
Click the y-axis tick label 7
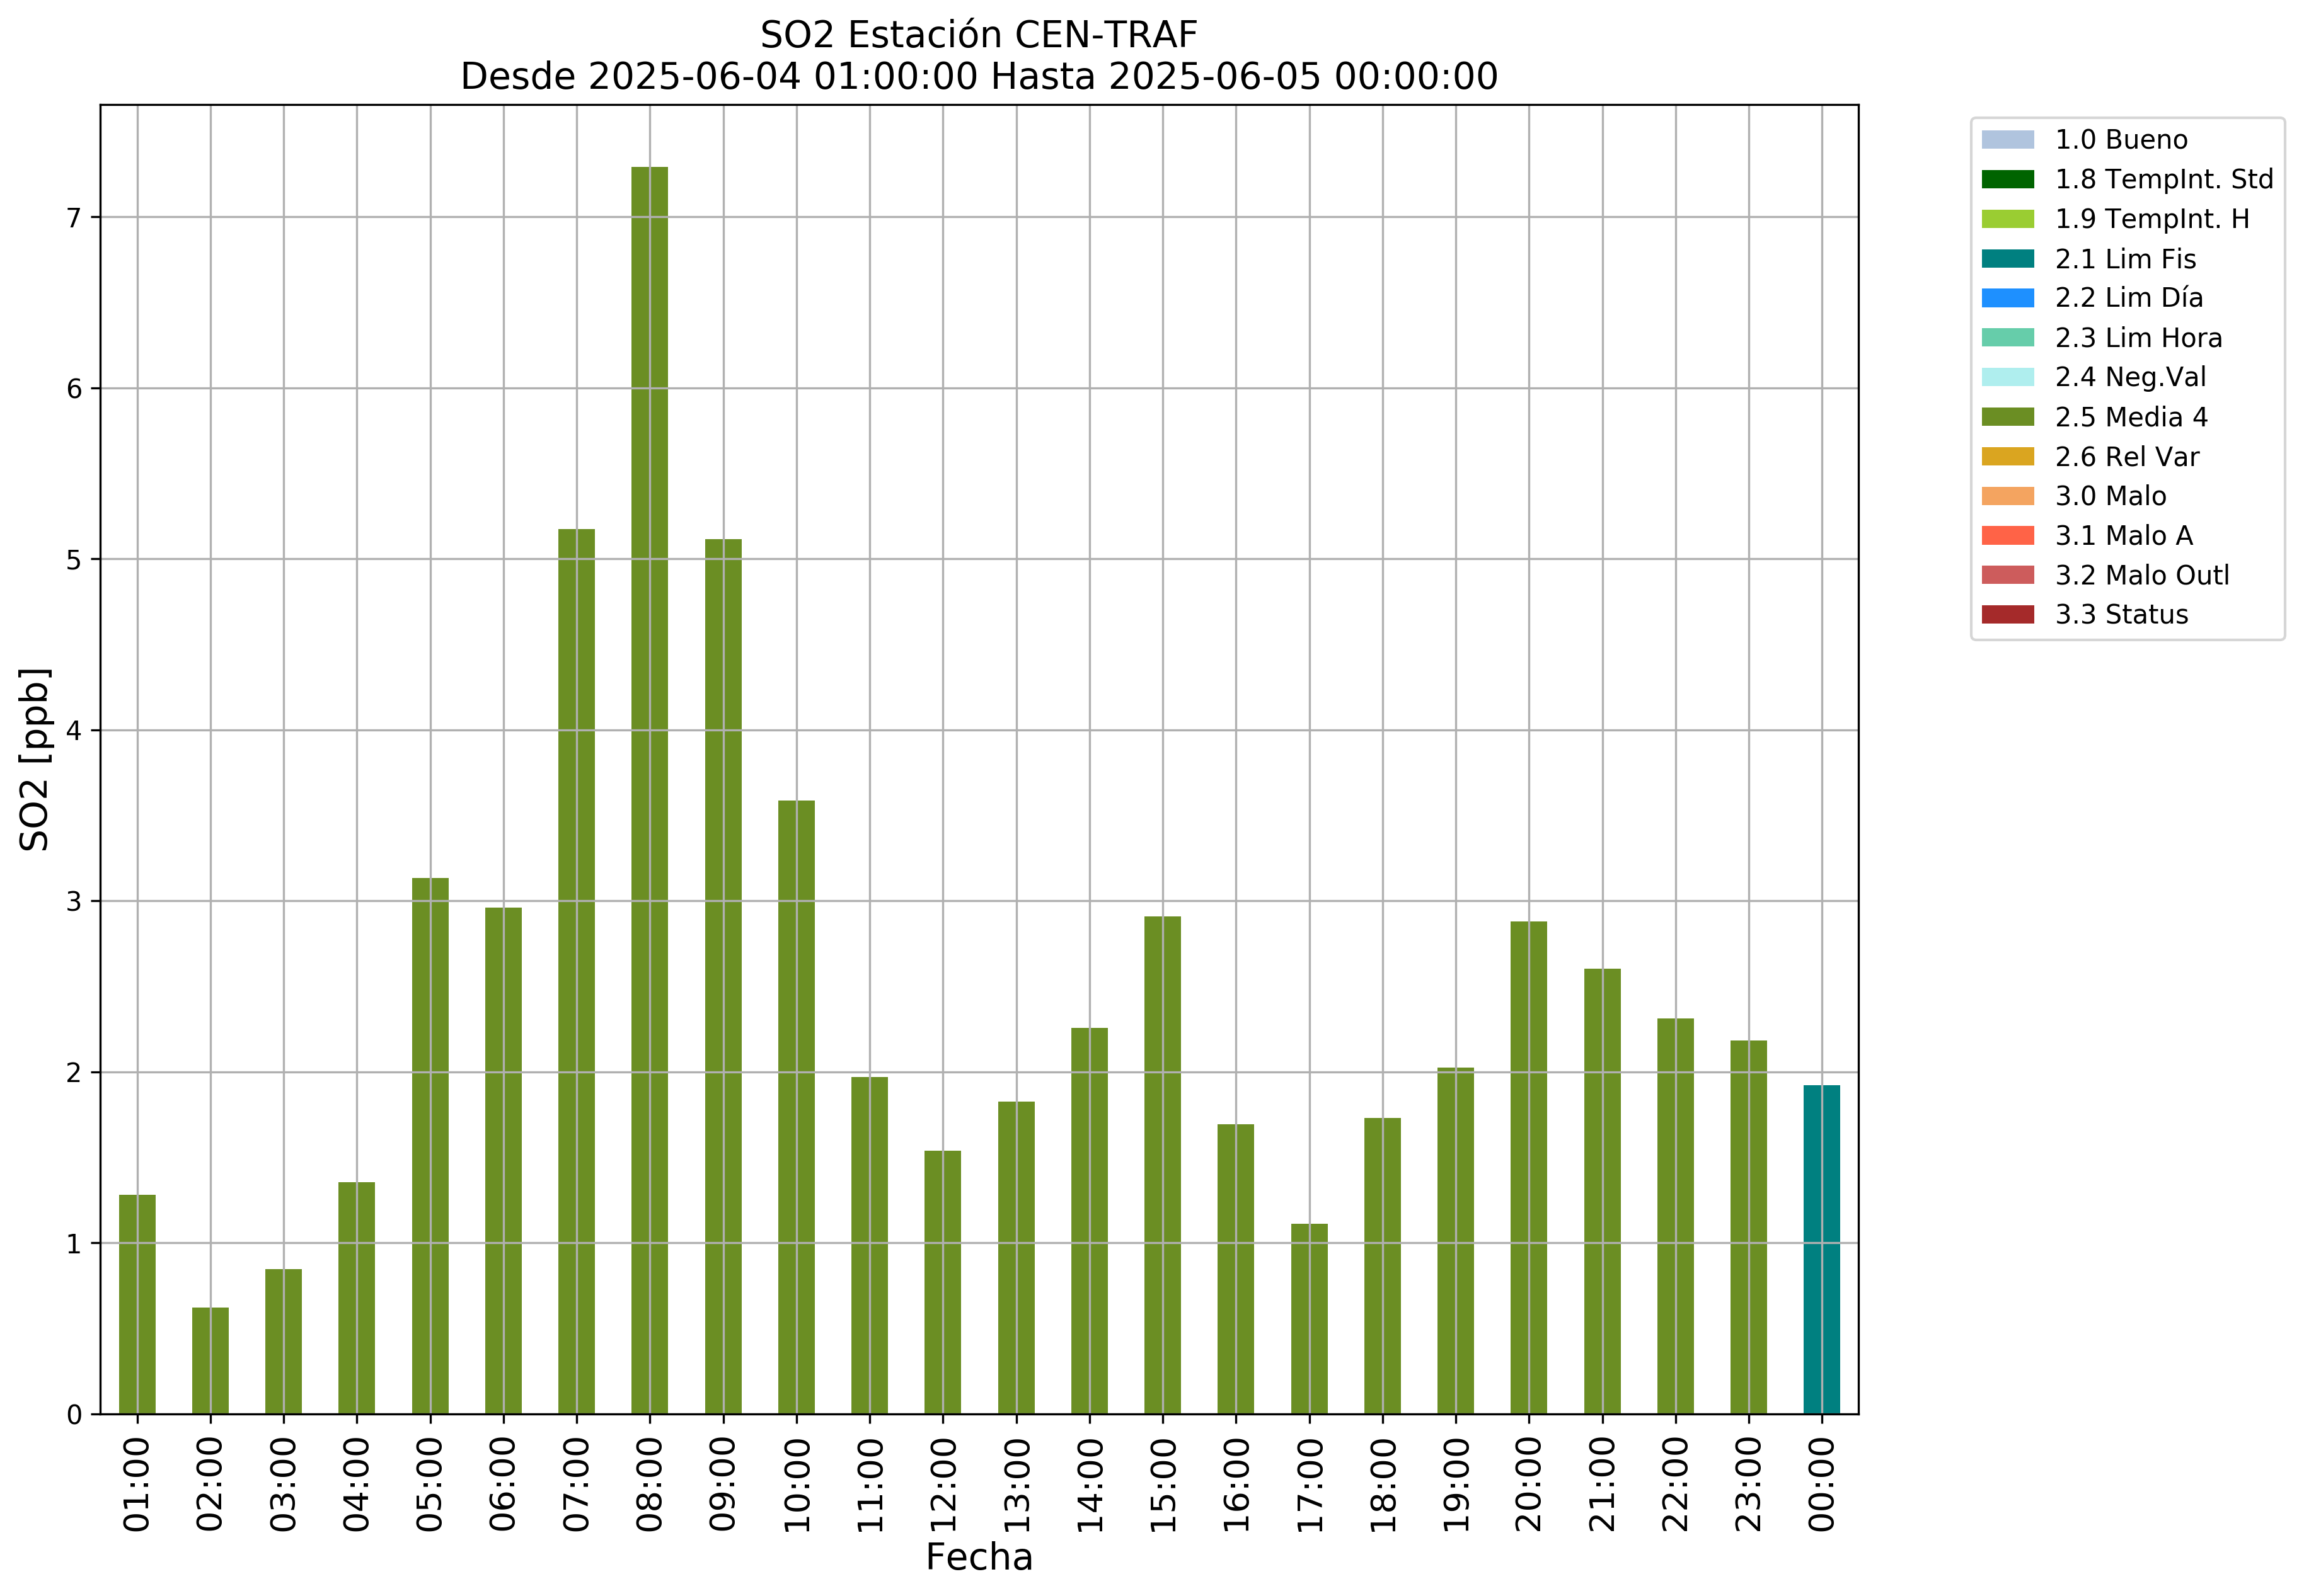(74, 218)
